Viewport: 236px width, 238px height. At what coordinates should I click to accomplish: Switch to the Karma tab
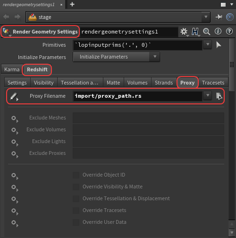12,69
